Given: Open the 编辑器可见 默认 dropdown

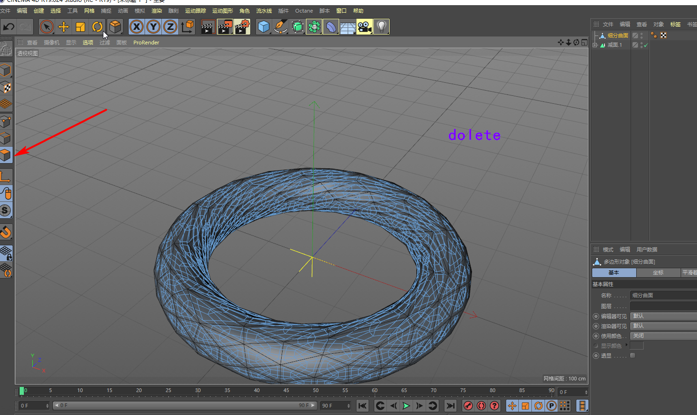Looking at the screenshot, I should [x=663, y=316].
